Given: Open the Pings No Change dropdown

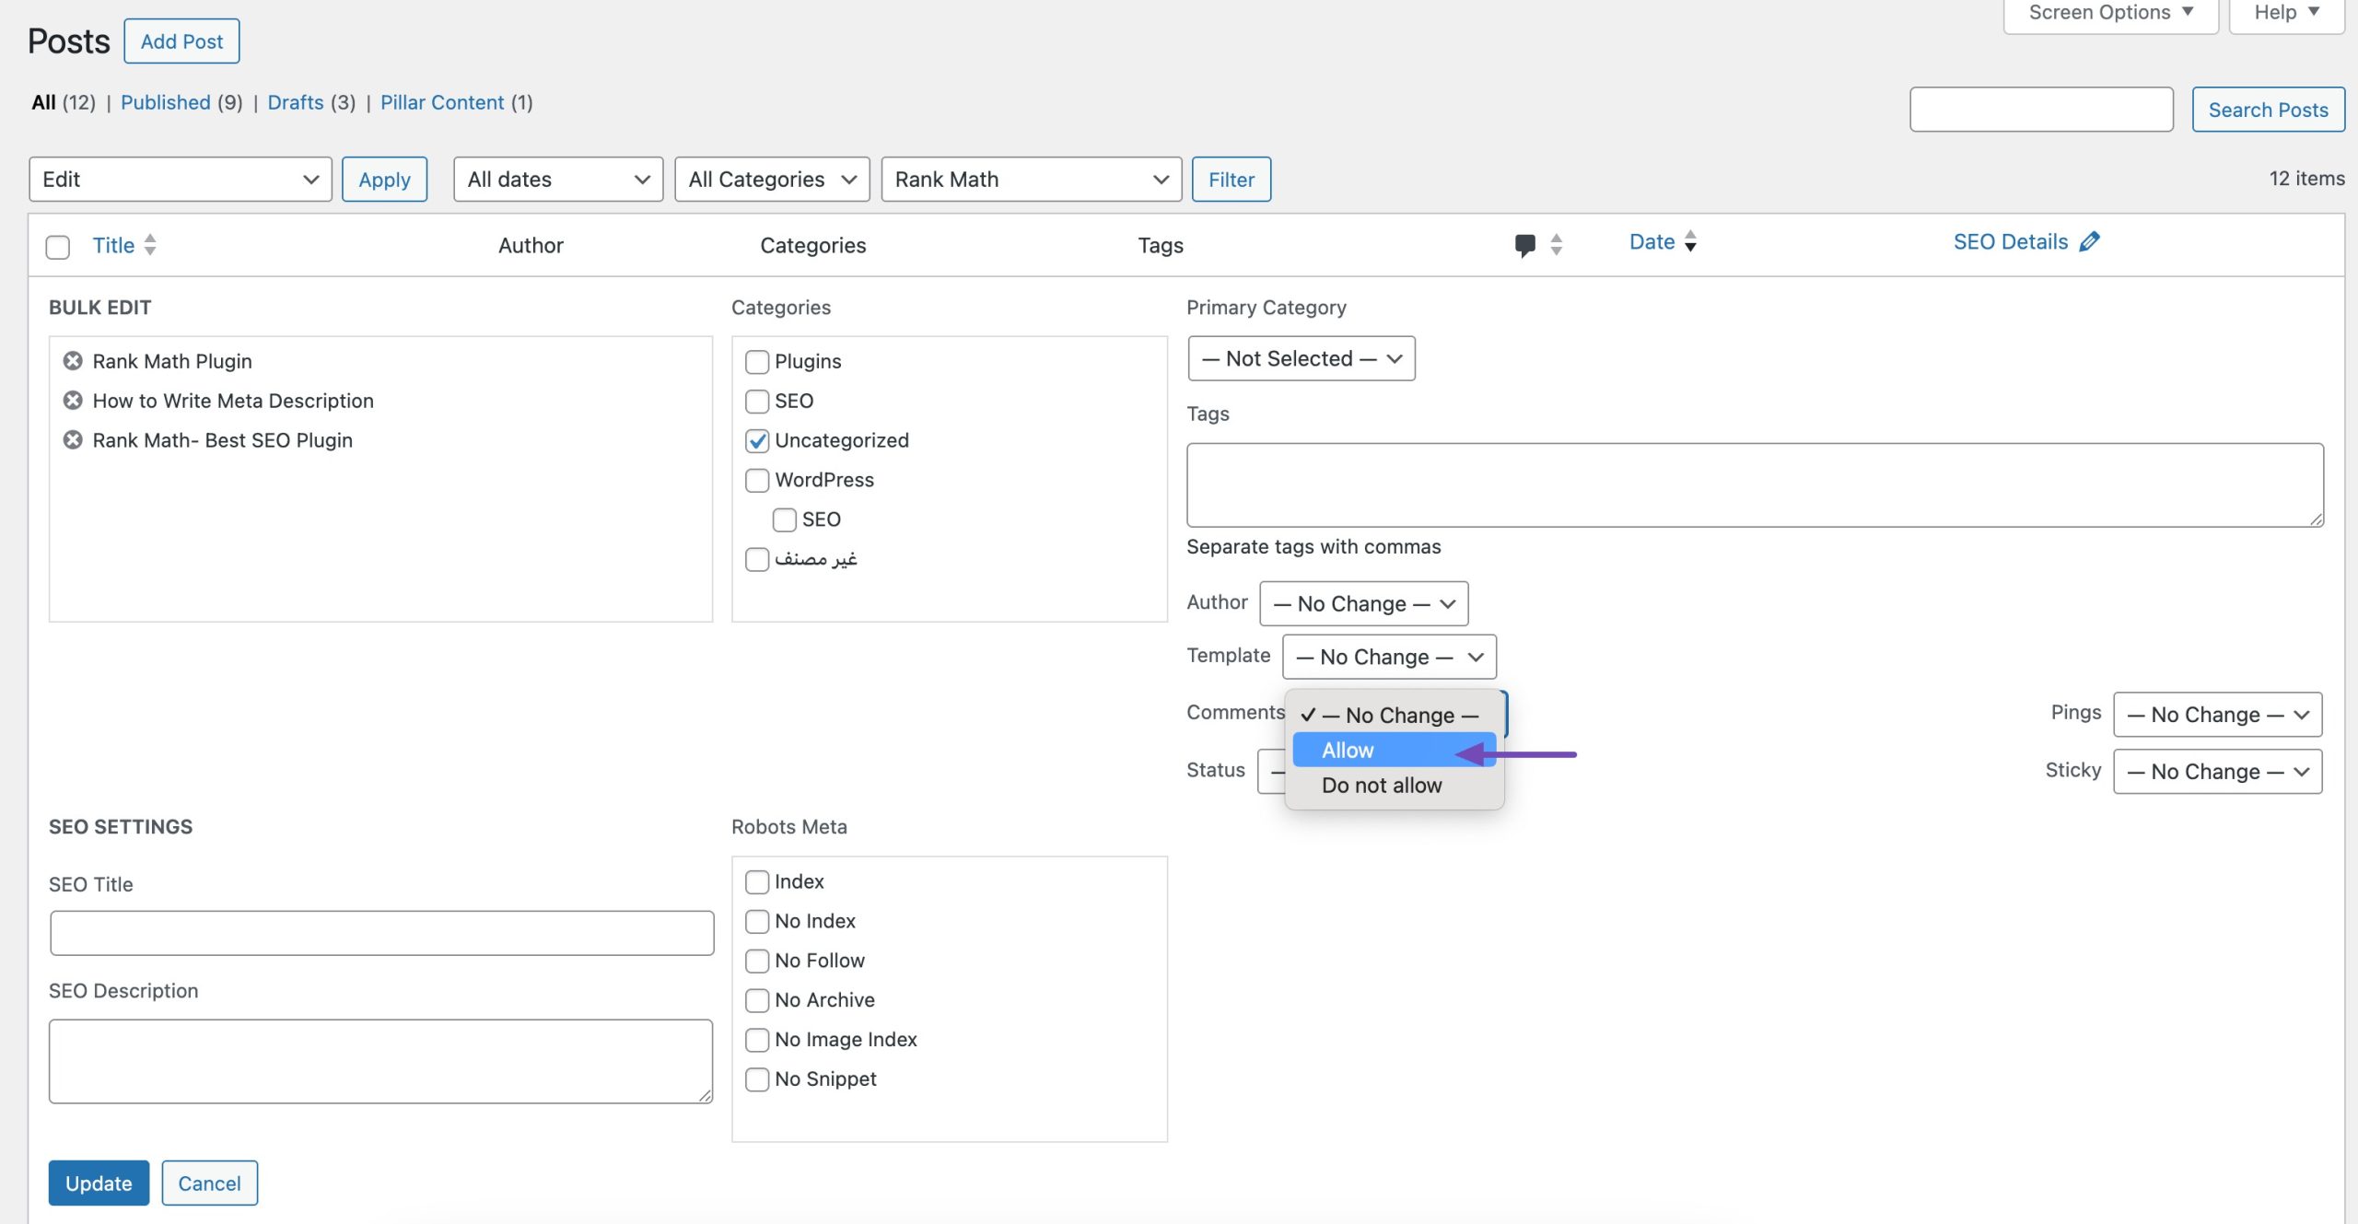Looking at the screenshot, I should [2217, 716].
